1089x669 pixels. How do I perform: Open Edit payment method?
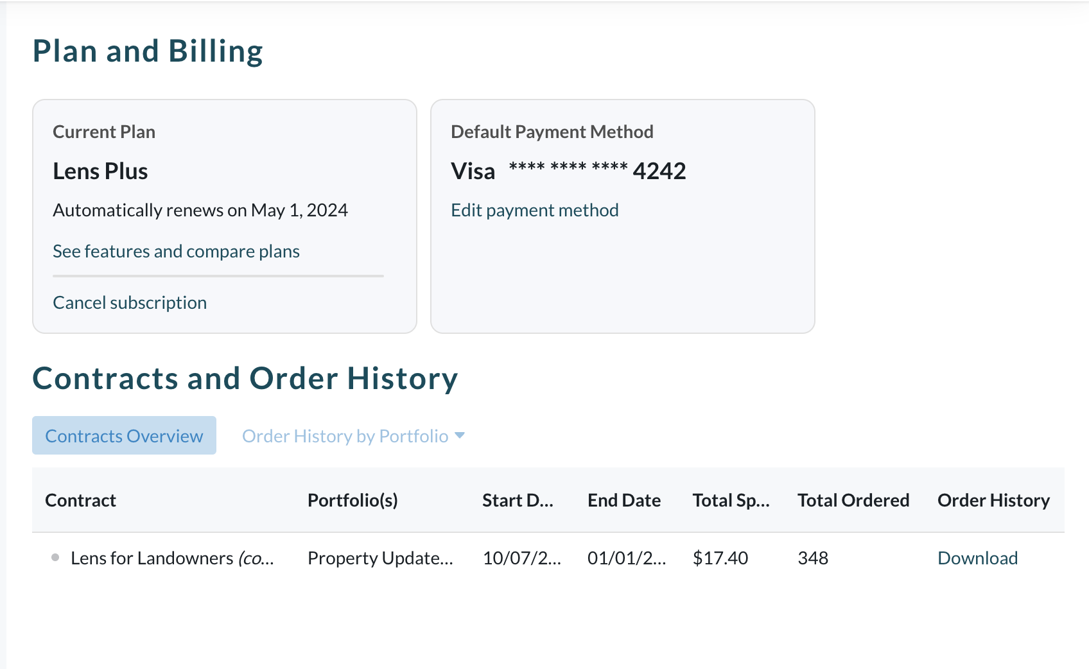coord(535,210)
